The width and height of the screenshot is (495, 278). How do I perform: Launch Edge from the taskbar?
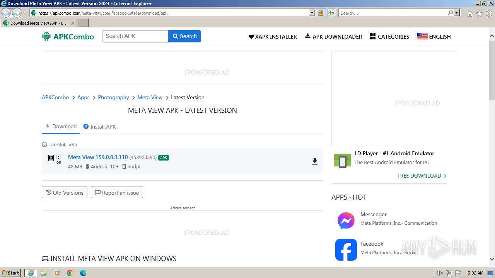(x=83, y=273)
